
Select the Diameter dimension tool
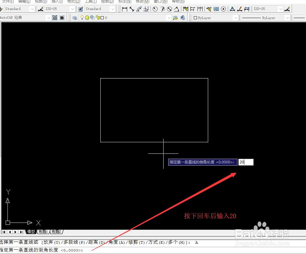170,9
